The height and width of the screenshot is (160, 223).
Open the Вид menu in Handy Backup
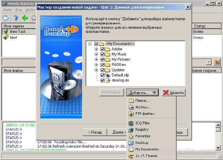point(19,10)
